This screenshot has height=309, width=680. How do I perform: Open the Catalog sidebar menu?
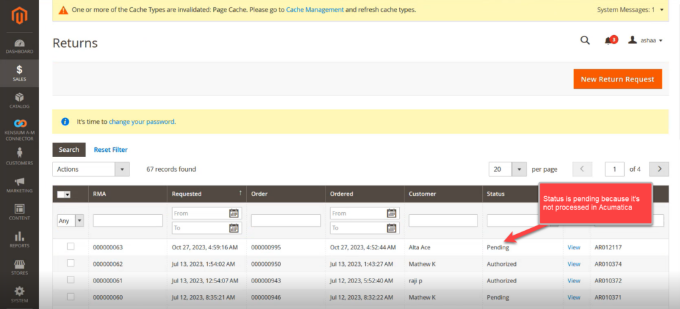coord(19,101)
